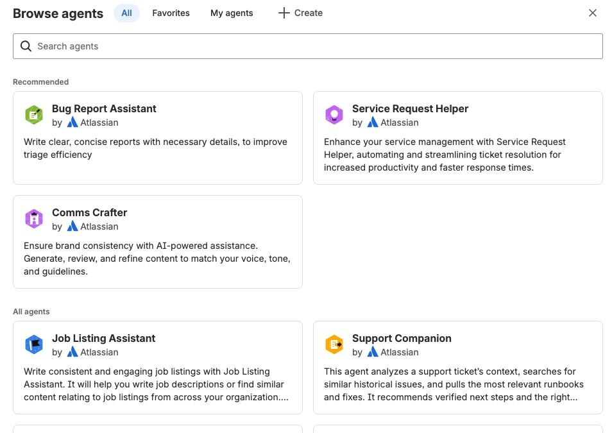Open the Bug Report Assistant agent

point(104,108)
